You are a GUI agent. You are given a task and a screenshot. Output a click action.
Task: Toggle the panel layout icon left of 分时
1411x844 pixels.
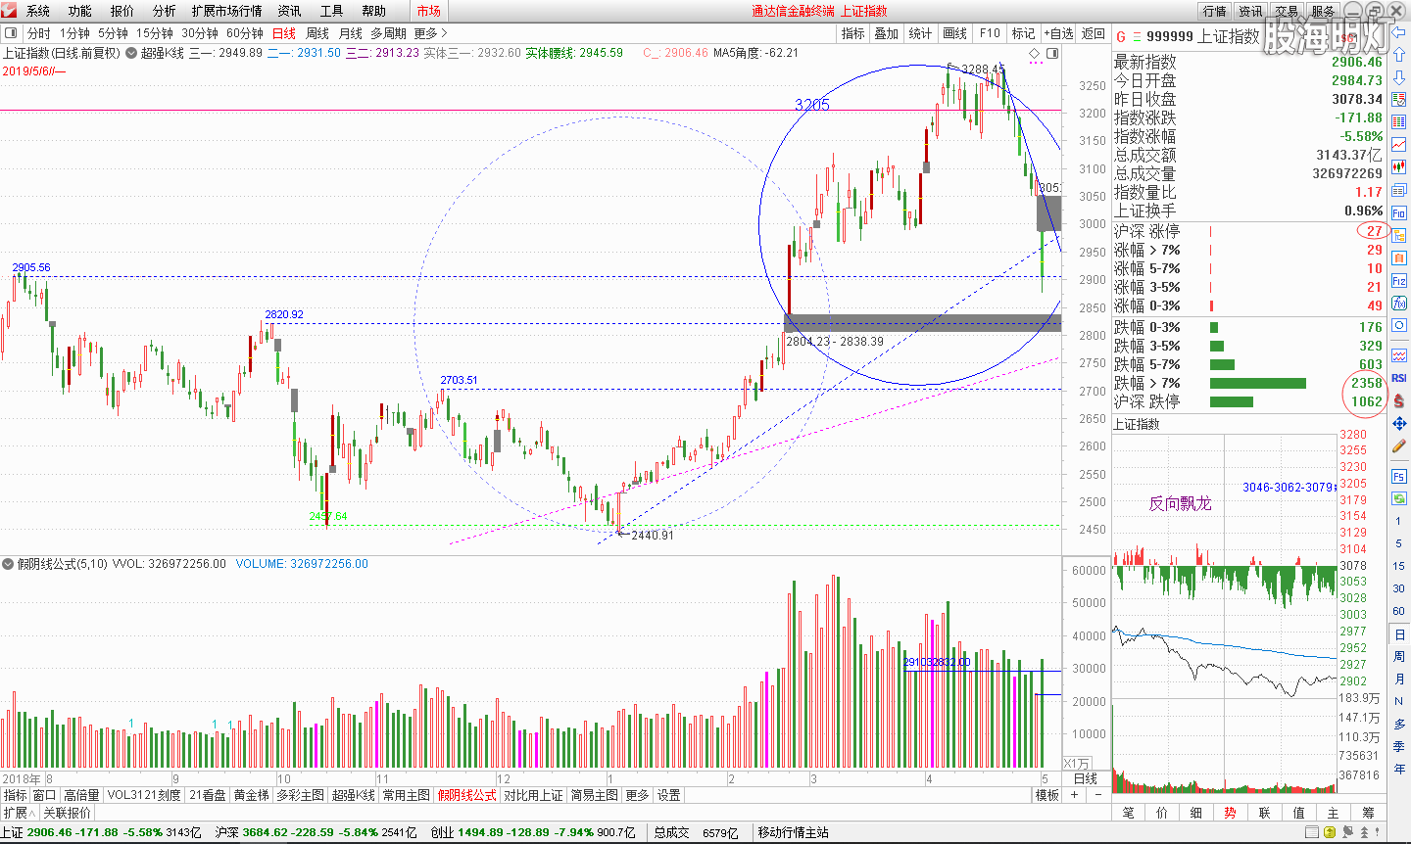(11, 33)
